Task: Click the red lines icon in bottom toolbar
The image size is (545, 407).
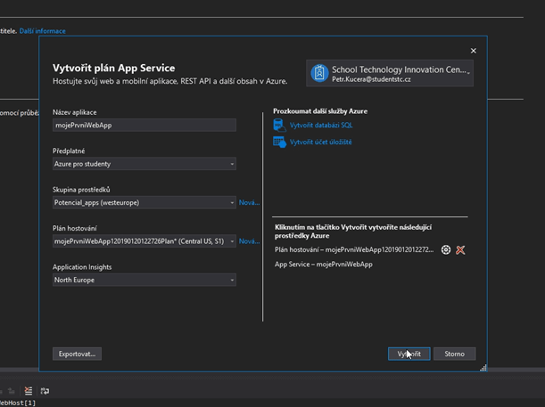Action: (29, 391)
